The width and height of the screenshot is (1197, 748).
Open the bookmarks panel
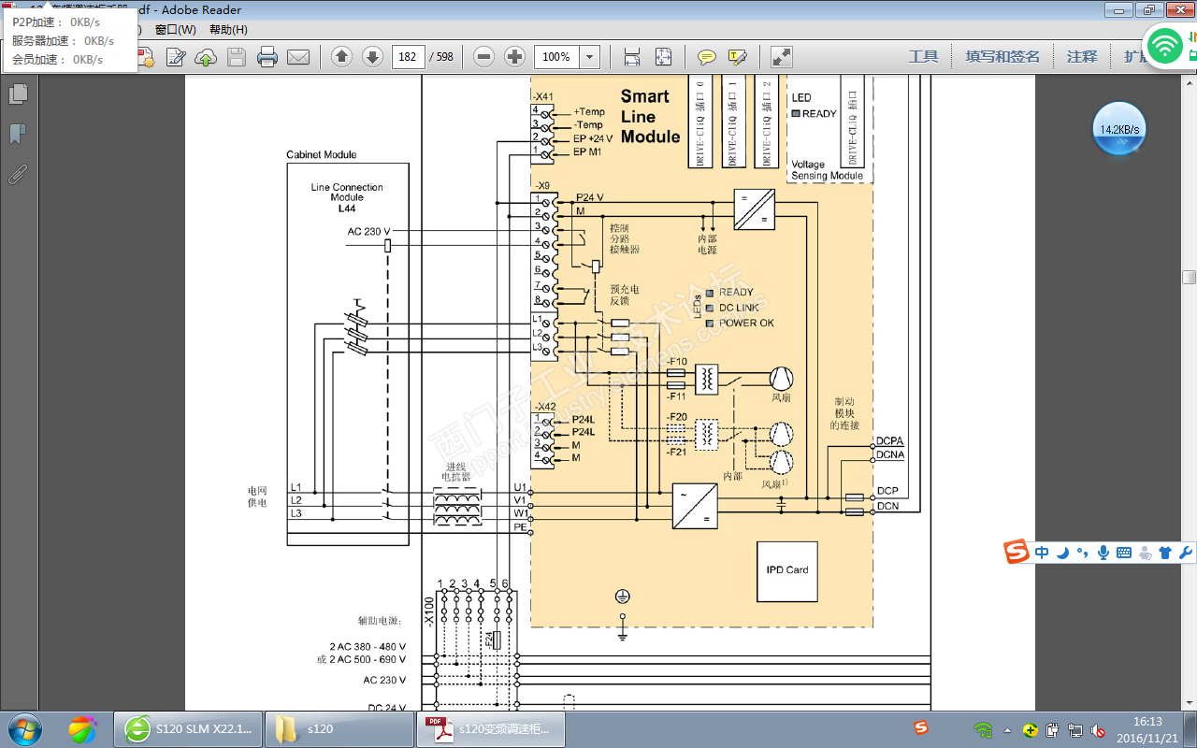coord(18,135)
